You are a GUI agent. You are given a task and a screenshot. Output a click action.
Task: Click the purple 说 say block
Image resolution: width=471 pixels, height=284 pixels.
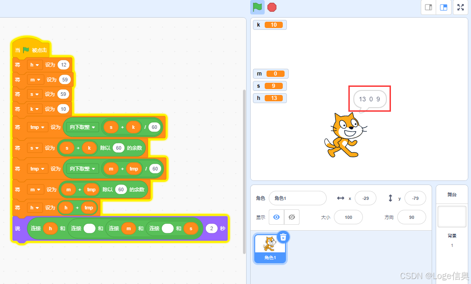point(18,228)
